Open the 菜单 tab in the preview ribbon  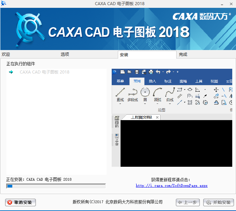click(x=120, y=81)
